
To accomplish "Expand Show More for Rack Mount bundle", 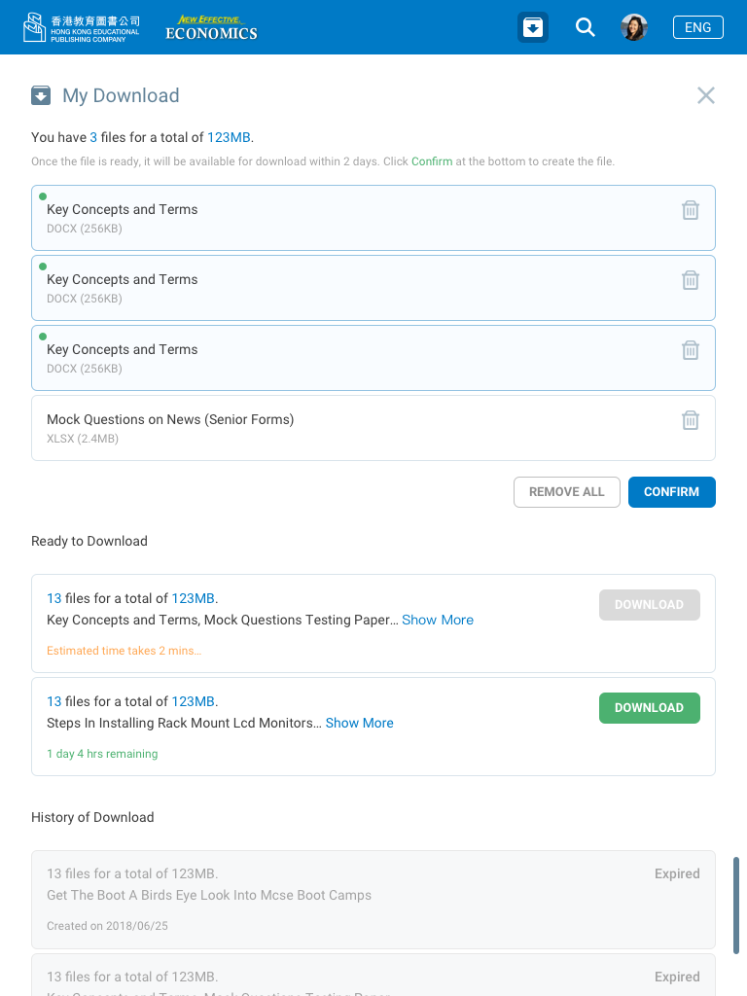I will coord(359,723).
